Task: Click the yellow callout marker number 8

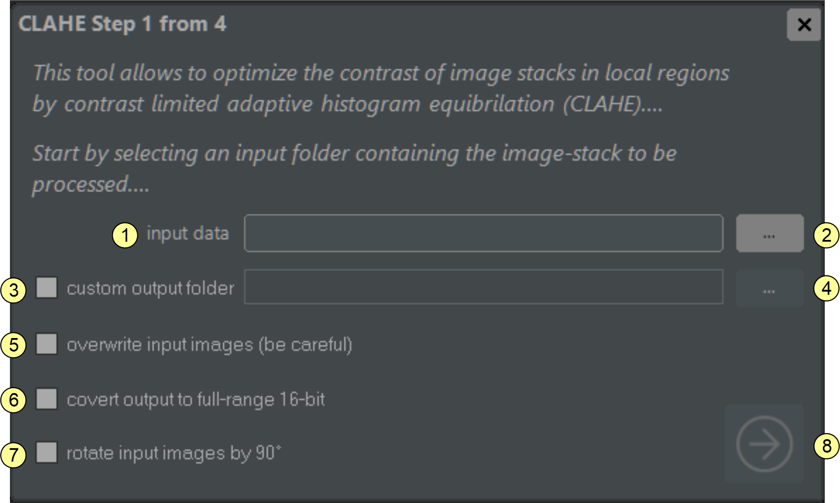Action: [826, 446]
